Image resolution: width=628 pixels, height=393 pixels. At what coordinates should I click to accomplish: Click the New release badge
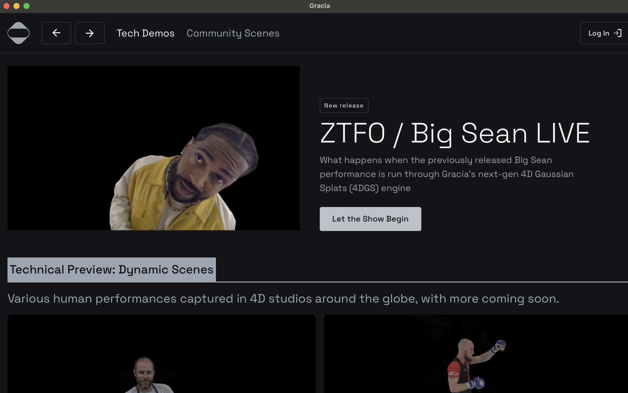coord(344,105)
